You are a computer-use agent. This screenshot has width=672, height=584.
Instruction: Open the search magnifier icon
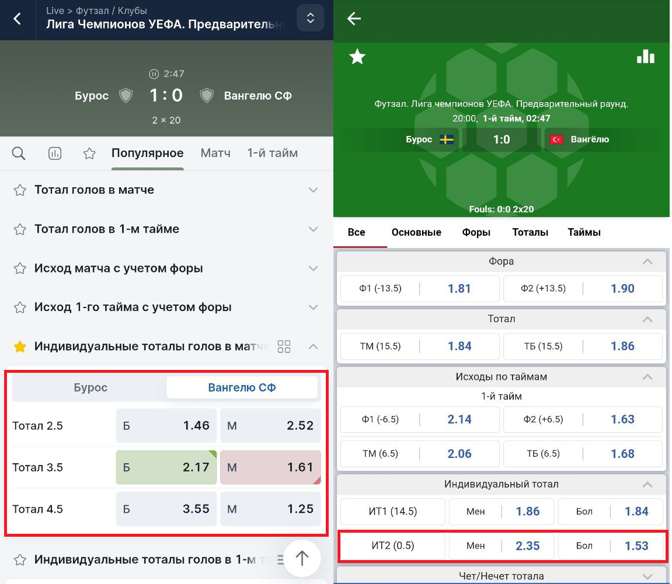point(19,153)
